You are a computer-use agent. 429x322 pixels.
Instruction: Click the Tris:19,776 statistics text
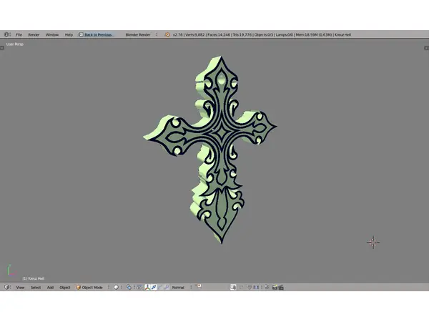242,35
